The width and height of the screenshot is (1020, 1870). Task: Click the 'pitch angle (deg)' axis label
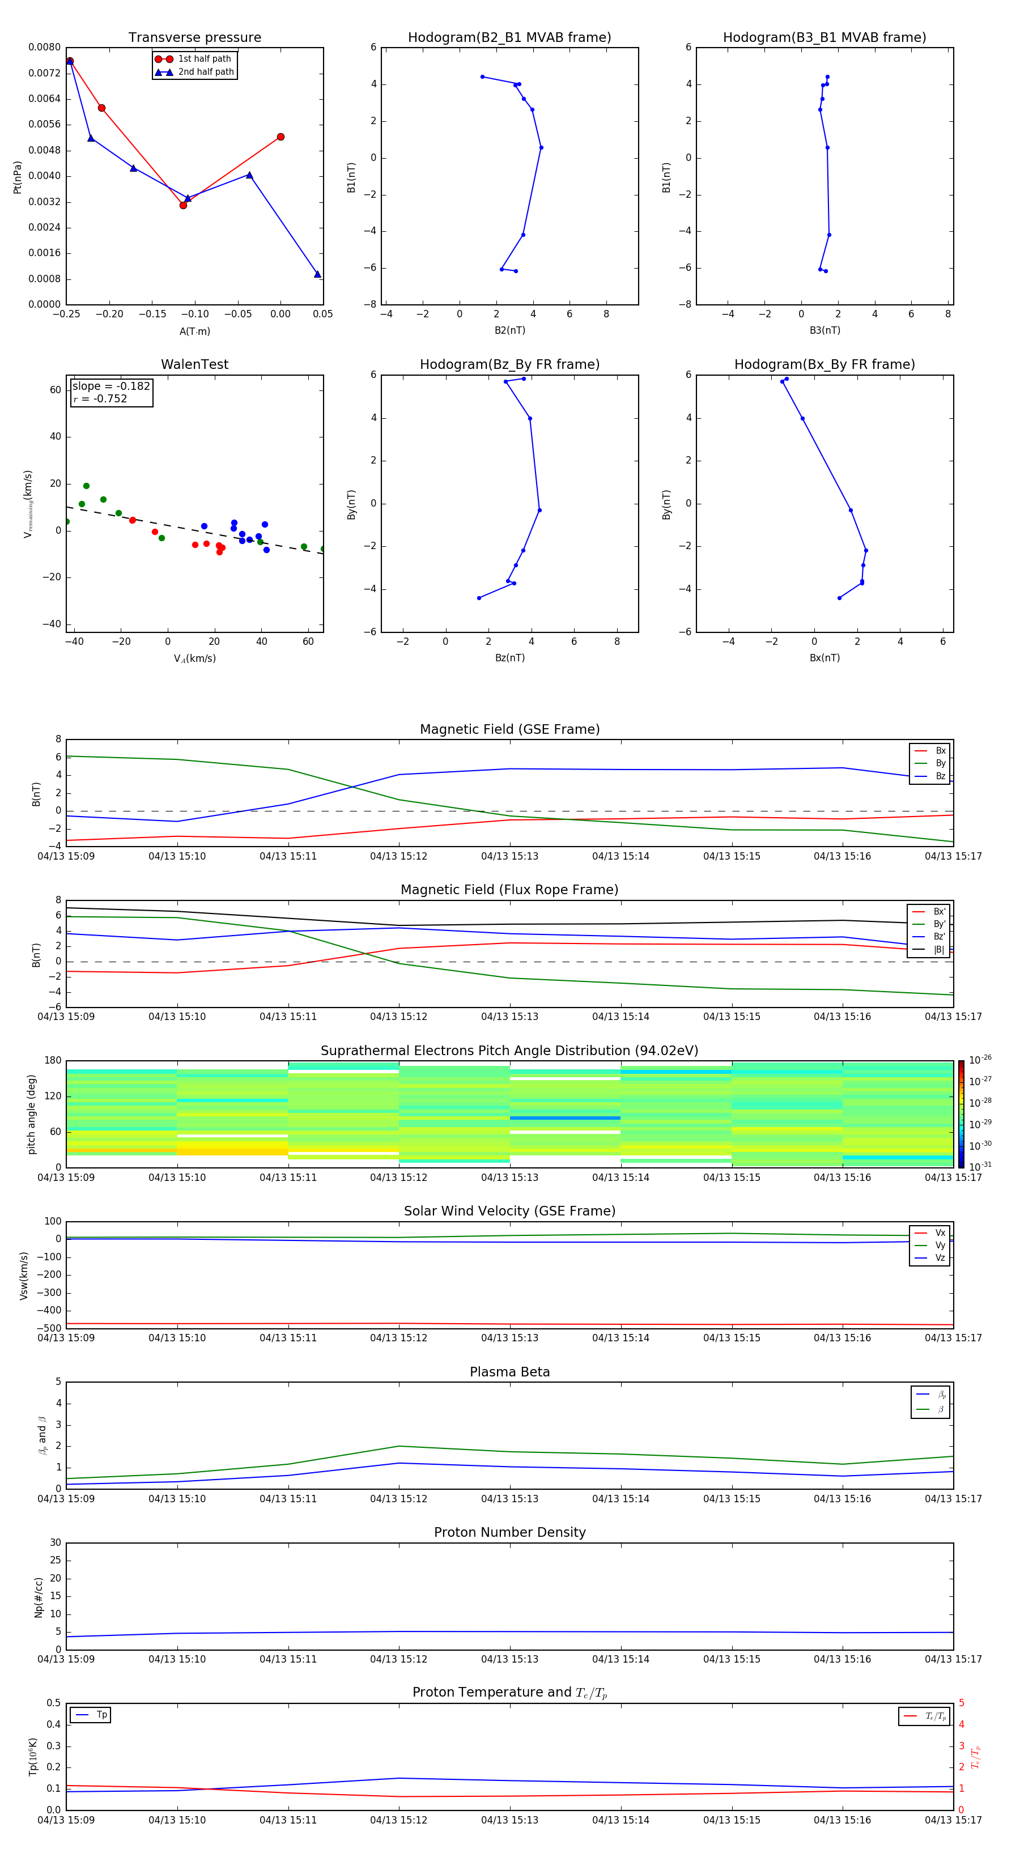point(31,1114)
